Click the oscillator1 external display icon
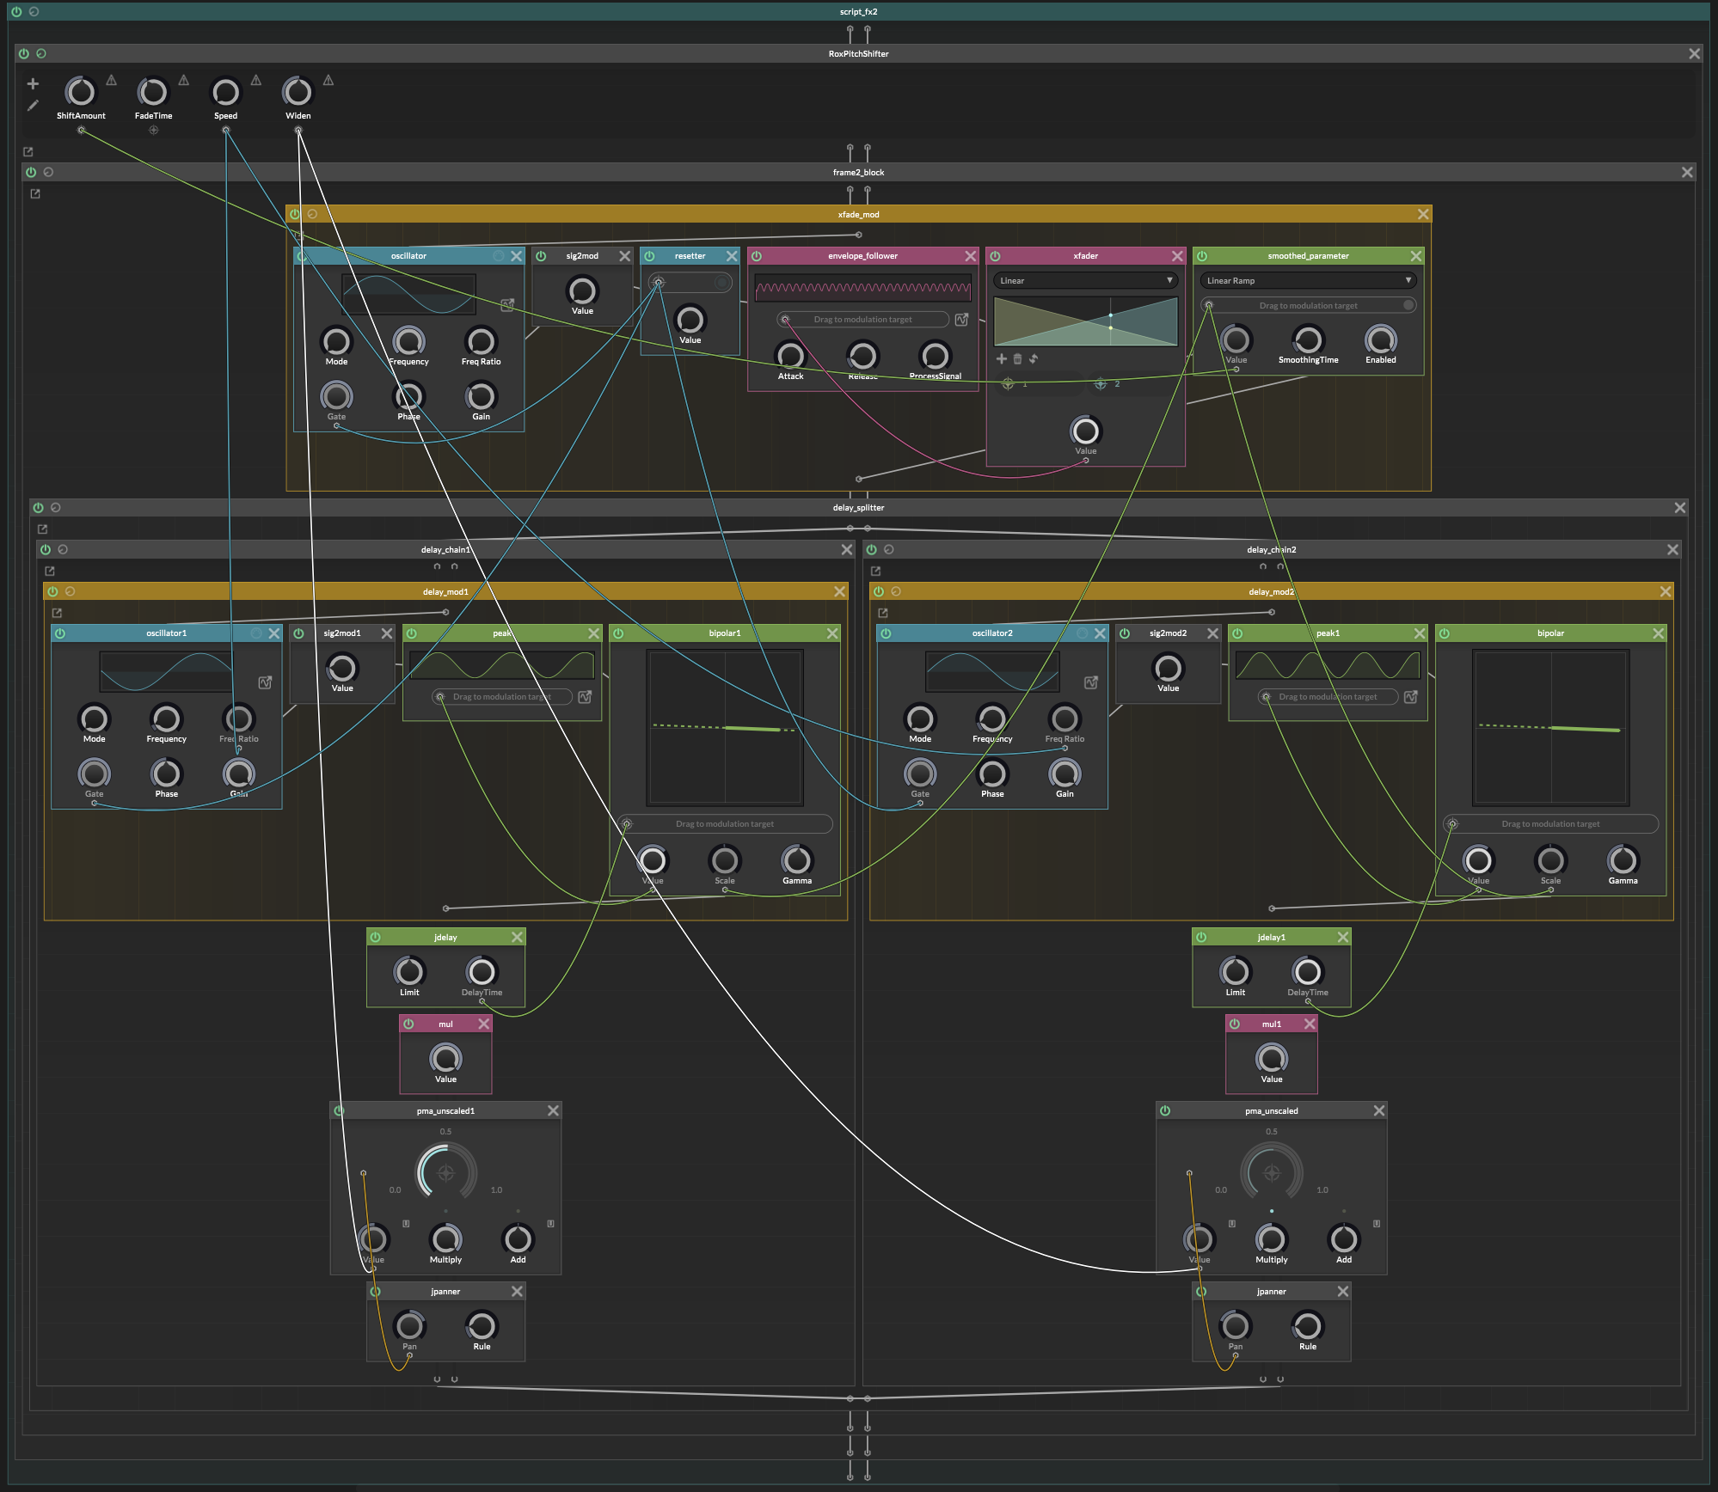This screenshot has width=1718, height=1492. pos(265,682)
